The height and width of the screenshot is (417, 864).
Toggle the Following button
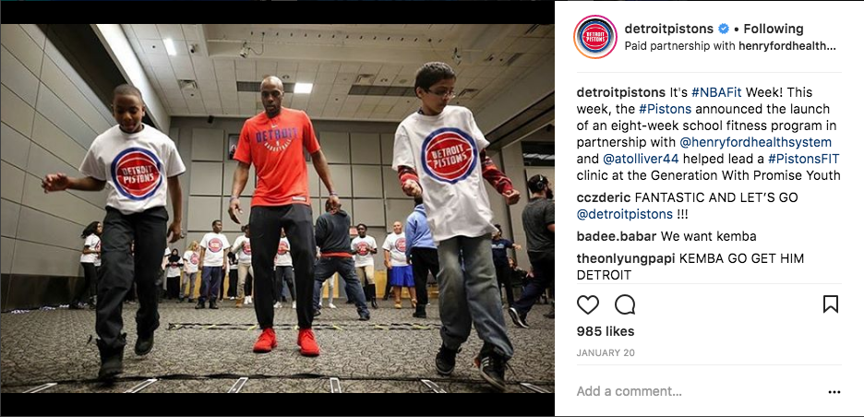[774, 29]
